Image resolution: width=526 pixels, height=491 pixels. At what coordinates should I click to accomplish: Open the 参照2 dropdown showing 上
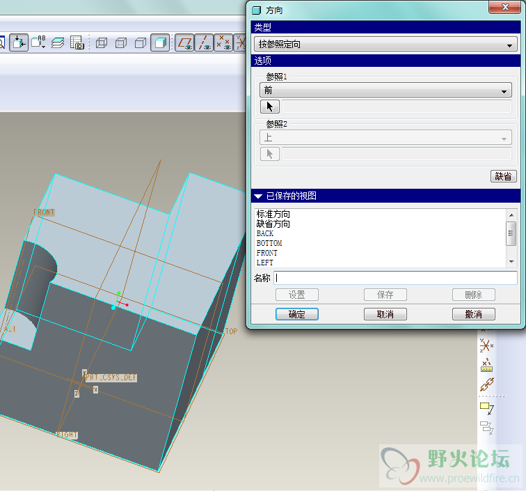pos(385,137)
